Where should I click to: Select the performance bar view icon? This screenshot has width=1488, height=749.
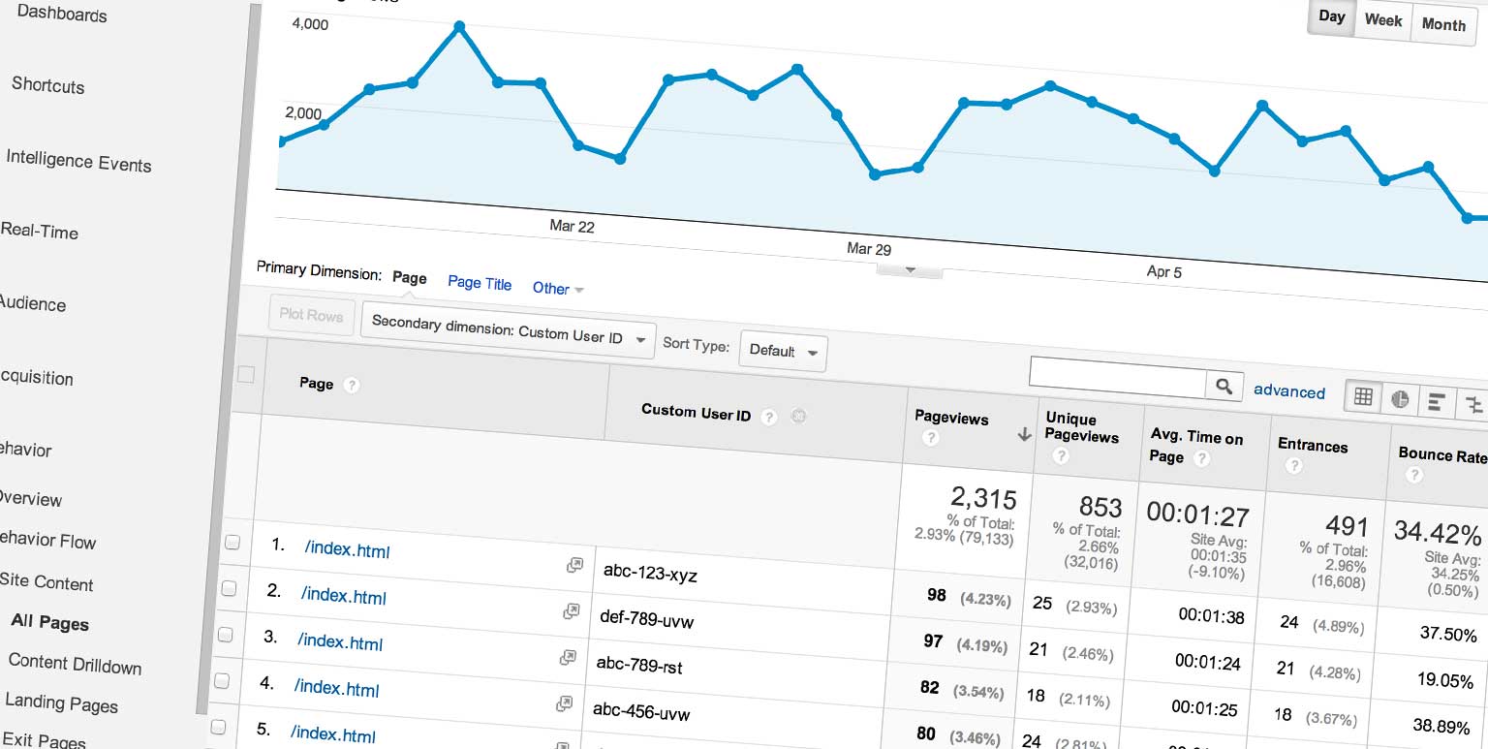click(x=1437, y=401)
